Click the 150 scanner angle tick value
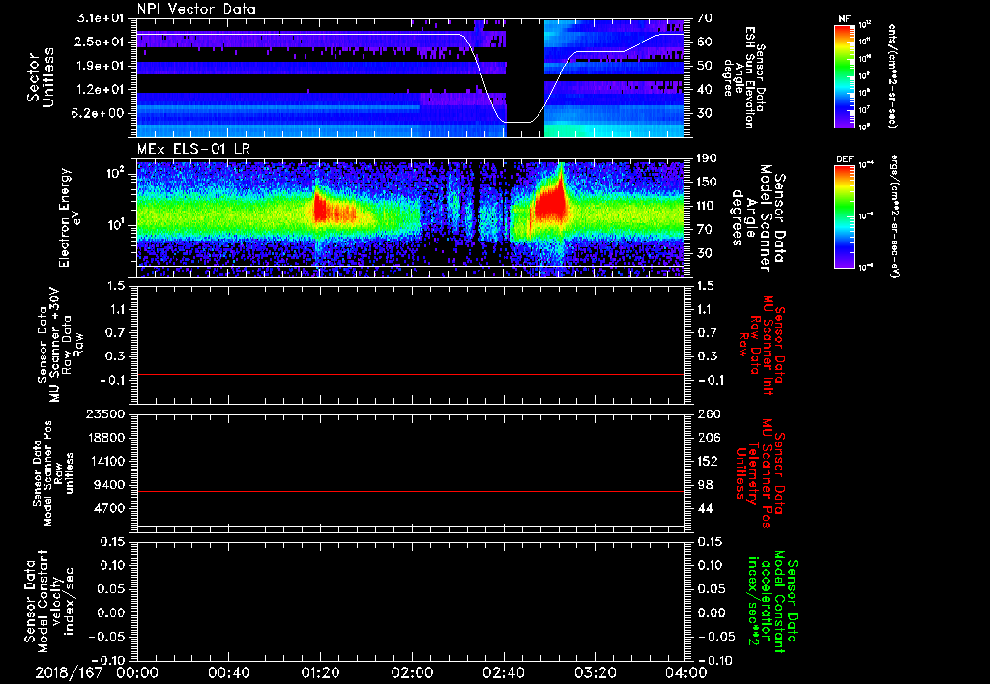The height and width of the screenshot is (684, 990). (x=707, y=183)
